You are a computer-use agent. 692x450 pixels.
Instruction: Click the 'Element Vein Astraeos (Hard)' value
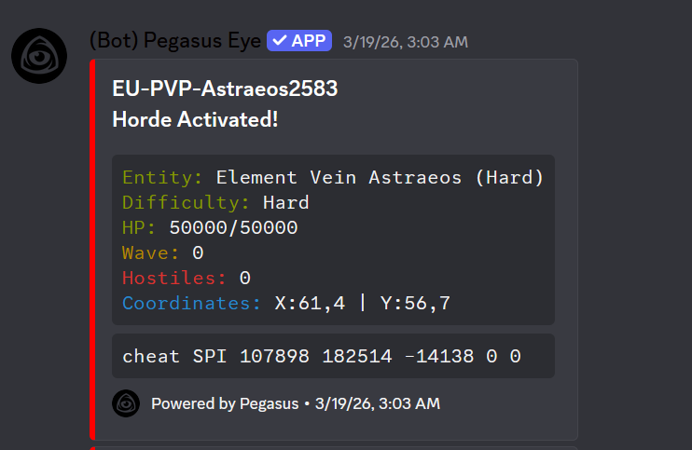click(380, 177)
